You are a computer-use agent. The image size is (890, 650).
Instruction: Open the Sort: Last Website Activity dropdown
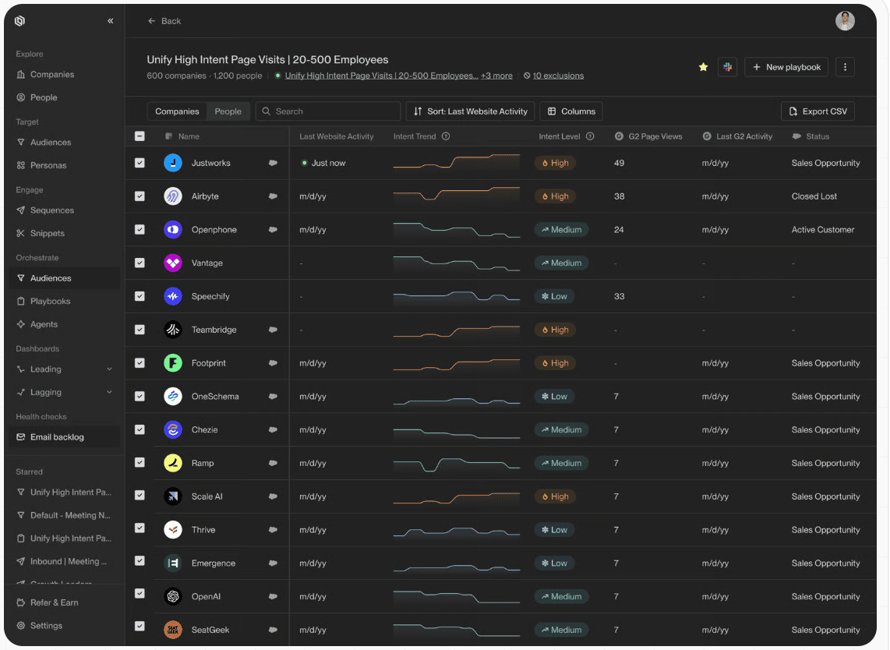471,111
